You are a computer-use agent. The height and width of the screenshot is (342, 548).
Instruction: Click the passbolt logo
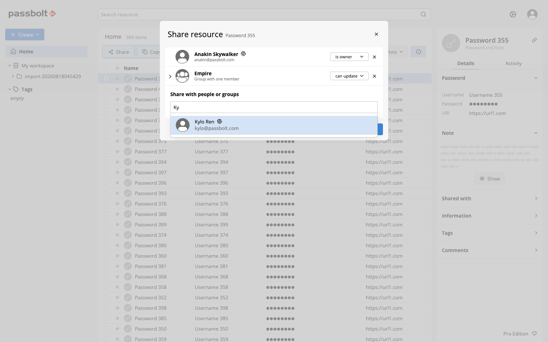tap(32, 13)
